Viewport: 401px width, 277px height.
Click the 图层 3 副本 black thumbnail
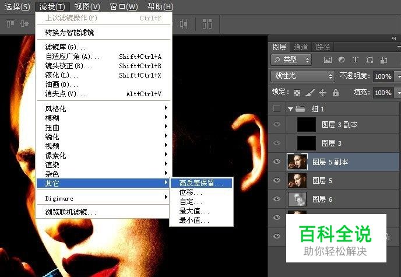[x=307, y=125]
